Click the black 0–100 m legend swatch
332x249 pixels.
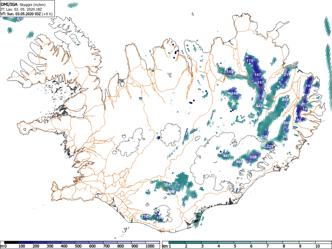pos(11,242)
